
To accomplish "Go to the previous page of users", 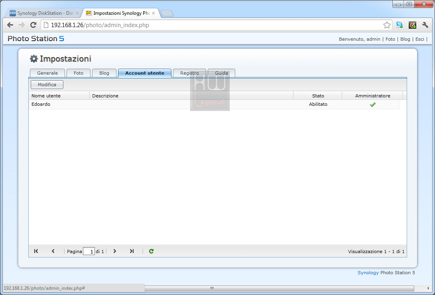I will click(x=53, y=251).
